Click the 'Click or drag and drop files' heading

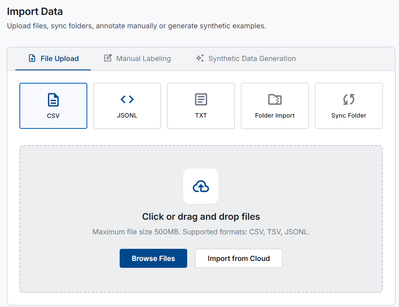(201, 217)
